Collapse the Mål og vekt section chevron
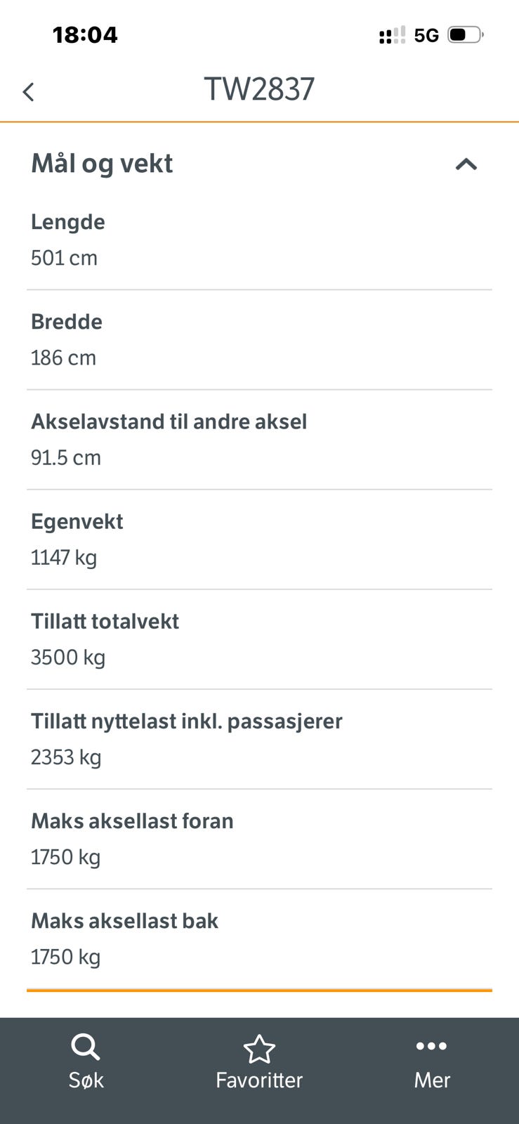Screen dimensions: 519x1124 point(466,164)
